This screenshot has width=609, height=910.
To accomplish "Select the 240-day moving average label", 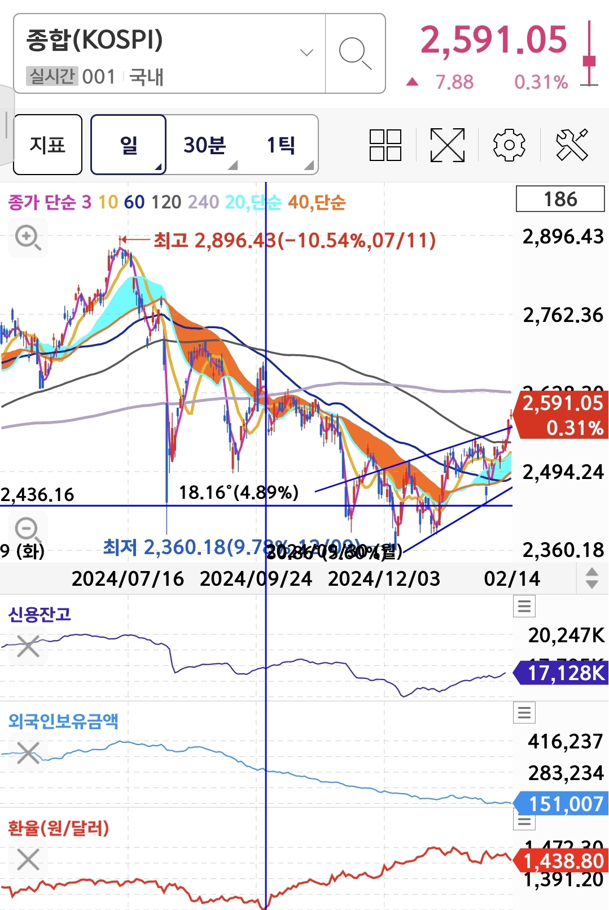I will pos(204,202).
